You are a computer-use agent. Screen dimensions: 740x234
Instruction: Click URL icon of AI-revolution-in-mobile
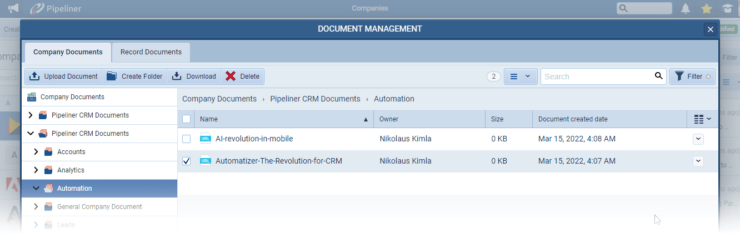click(x=205, y=139)
